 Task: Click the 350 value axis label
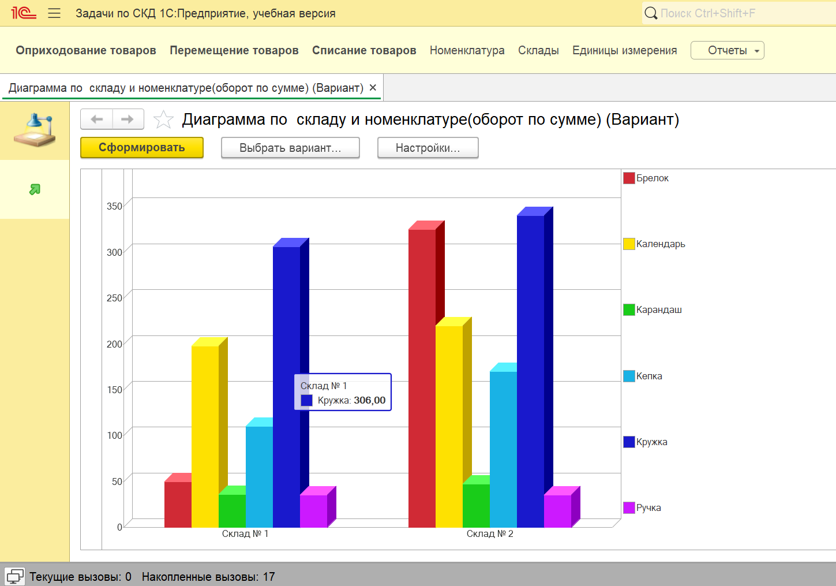pos(114,206)
